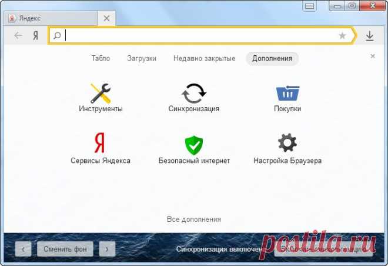Select the Яндекс browser tab
Viewport: 388px width, 266px height.
pyautogui.click(x=51, y=18)
